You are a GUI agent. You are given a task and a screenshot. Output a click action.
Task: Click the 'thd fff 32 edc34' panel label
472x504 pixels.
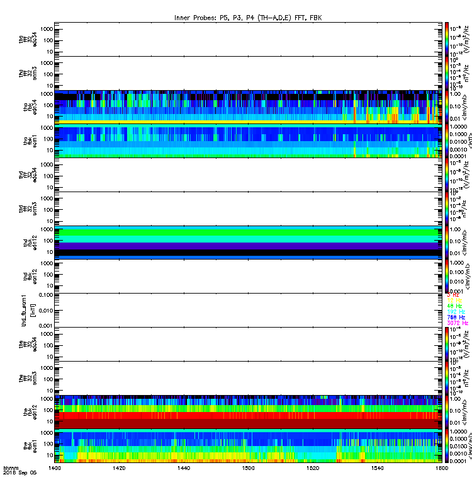coord(28,175)
